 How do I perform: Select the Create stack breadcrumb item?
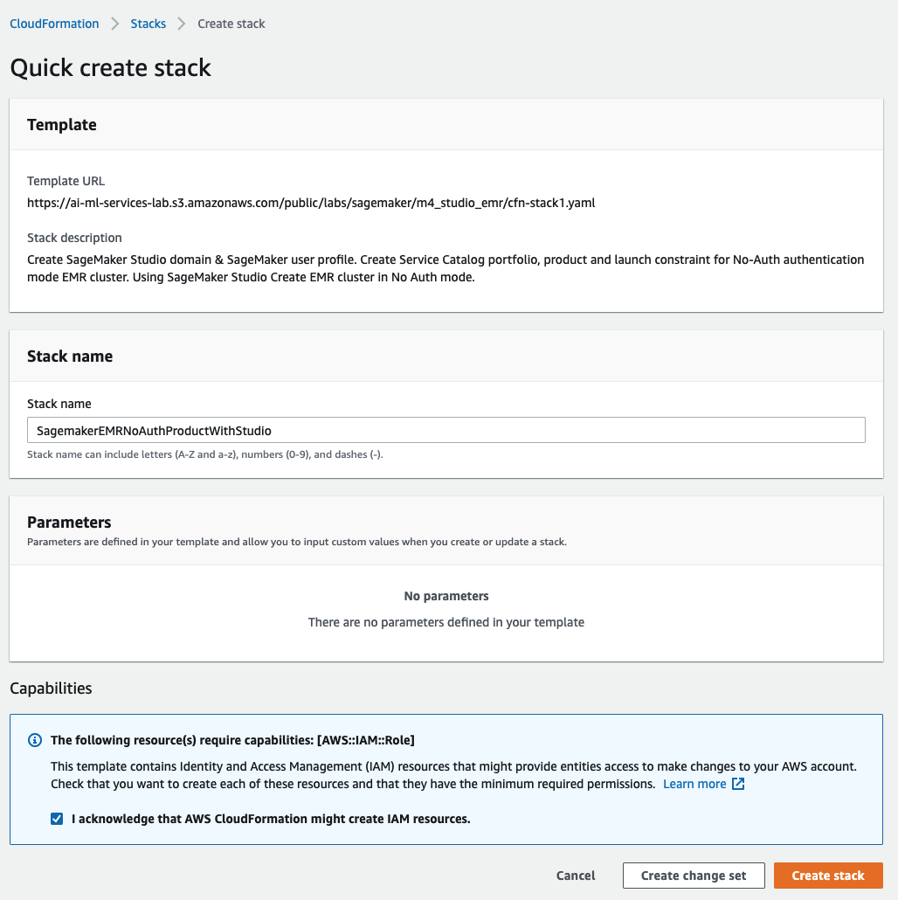coord(231,24)
